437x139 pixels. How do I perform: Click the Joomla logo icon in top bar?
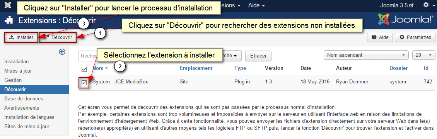click(9, 5)
